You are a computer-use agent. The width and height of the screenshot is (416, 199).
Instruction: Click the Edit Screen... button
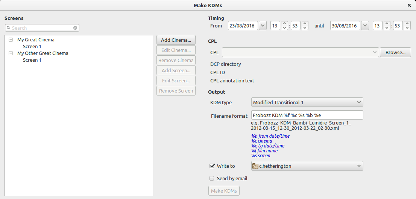[x=176, y=81]
